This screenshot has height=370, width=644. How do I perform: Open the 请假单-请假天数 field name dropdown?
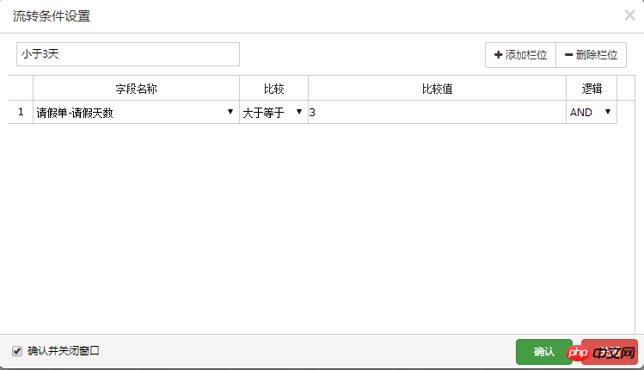pos(136,112)
